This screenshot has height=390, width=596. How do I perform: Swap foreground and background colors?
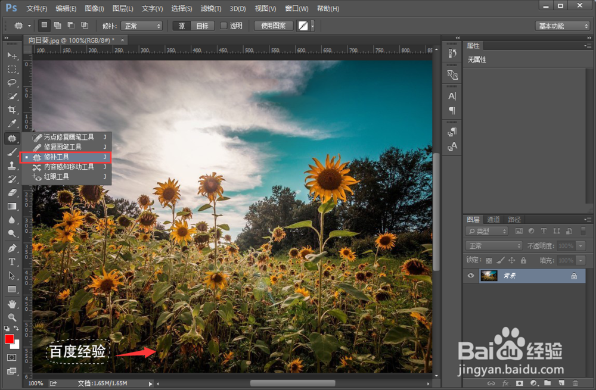16,328
